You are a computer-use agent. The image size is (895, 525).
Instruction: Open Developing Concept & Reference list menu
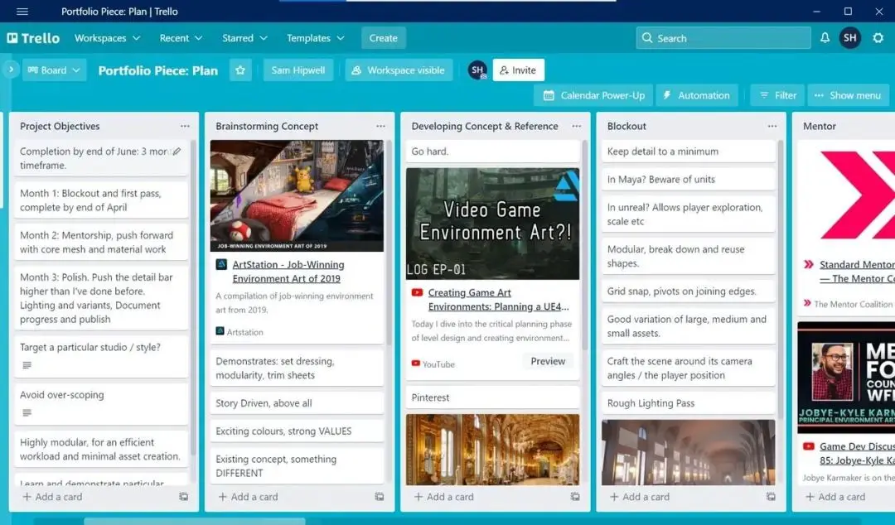tap(577, 126)
